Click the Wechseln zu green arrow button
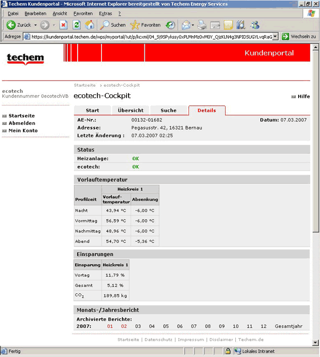The height and width of the screenshot is (357, 320). coord(285,37)
